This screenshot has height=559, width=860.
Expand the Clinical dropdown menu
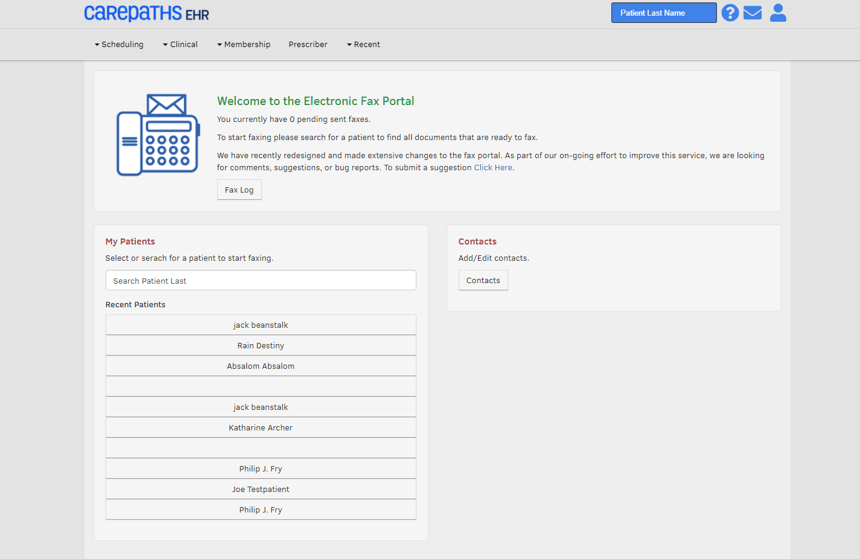click(180, 45)
